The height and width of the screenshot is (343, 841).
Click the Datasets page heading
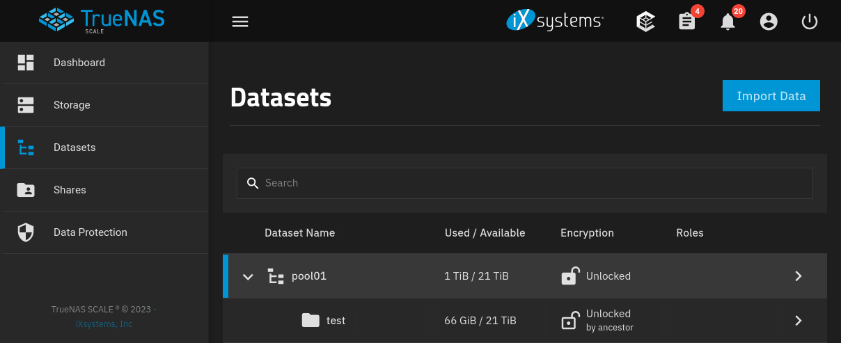click(x=281, y=98)
